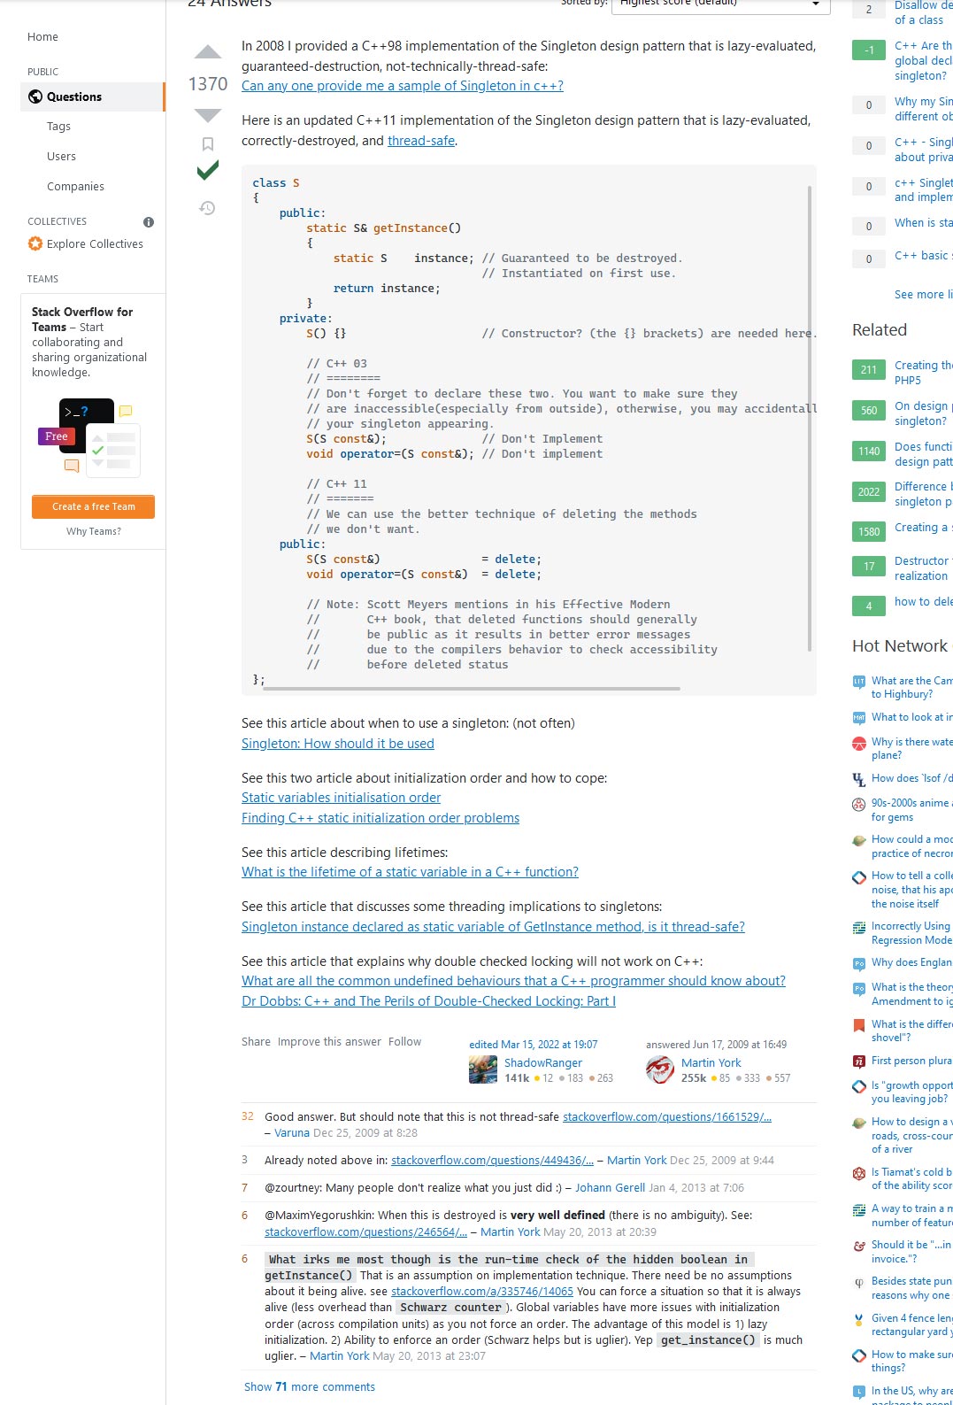Click the Questions globe icon
Image resolution: width=953 pixels, height=1405 pixels.
point(35,96)
